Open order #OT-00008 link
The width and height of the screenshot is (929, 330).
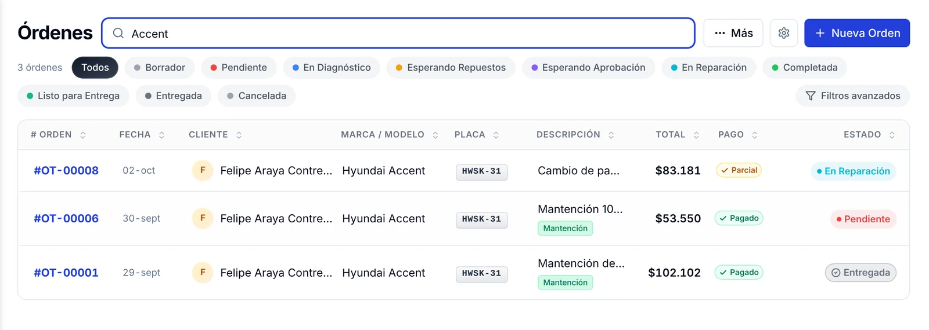(x=66, y=171)
